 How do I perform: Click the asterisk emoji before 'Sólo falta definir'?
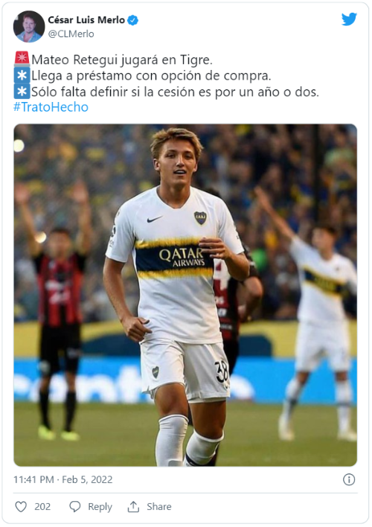coord(22,91)
